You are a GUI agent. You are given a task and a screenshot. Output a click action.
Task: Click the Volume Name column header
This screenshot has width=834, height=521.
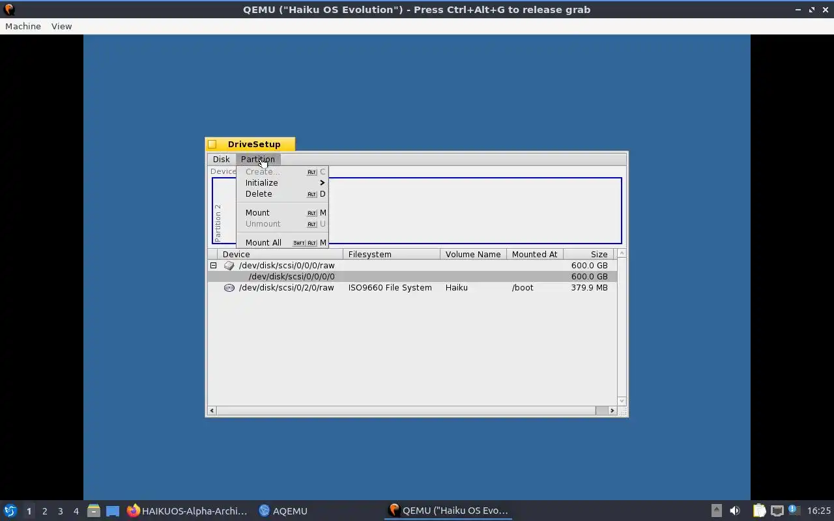(473, 254)
